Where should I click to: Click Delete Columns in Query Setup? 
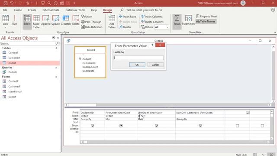[152, 22]
